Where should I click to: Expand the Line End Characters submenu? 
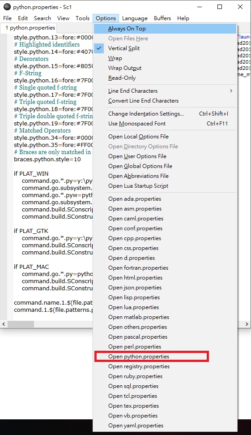tap(165, 90)
